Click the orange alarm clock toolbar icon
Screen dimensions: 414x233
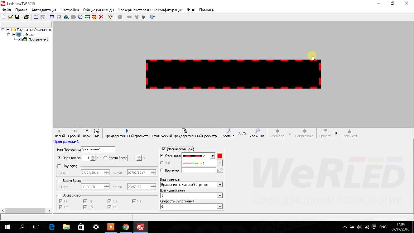pos(94,17)
